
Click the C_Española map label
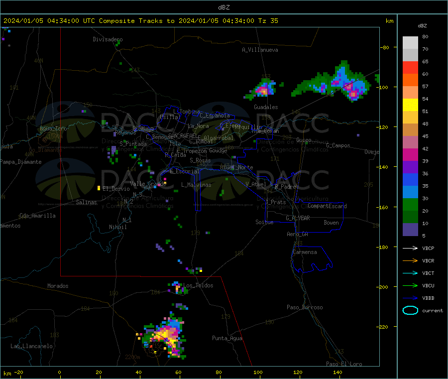point(215,116)
